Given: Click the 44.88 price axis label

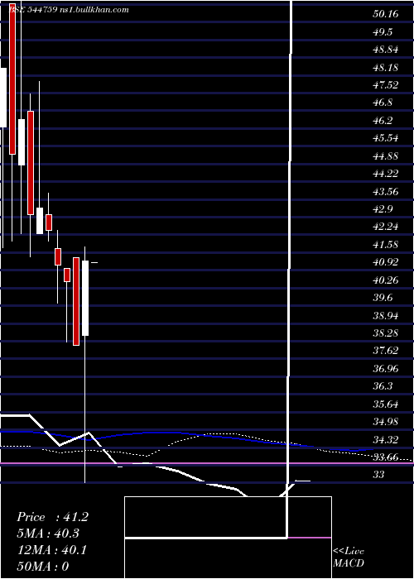Looking at the screenshot, I should click(x=386, y=156).
